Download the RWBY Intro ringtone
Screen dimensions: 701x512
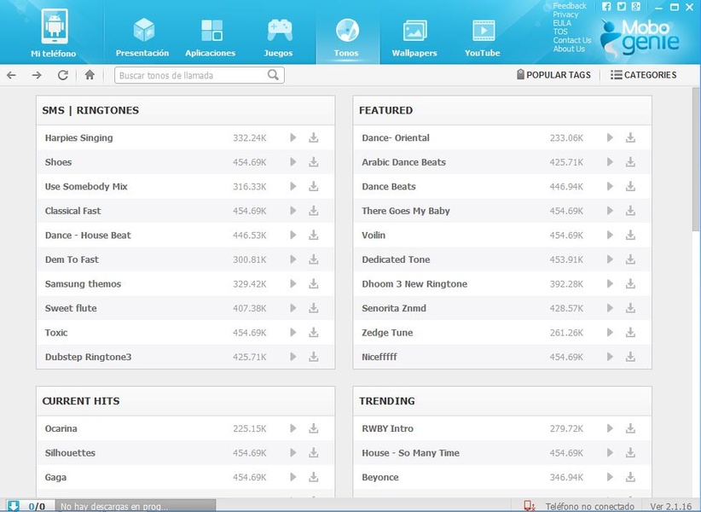point(630,428)
